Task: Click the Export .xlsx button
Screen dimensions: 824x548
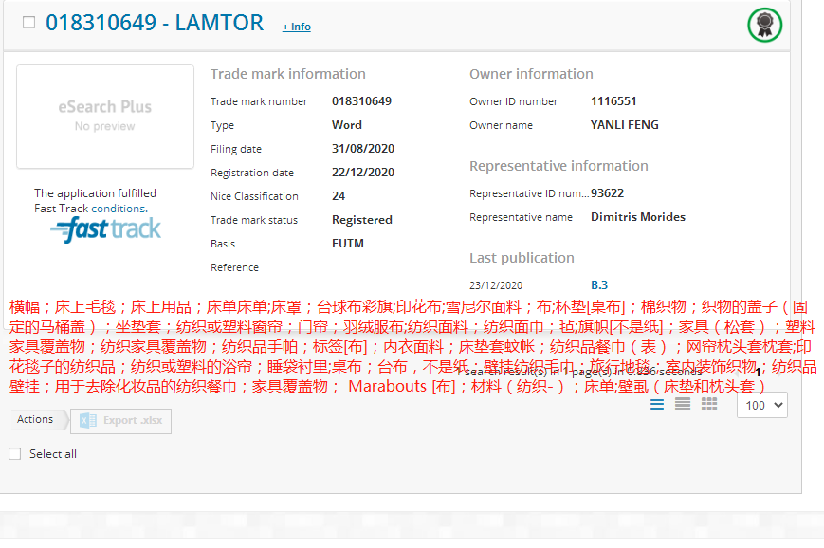Action: tap(120, 421)
